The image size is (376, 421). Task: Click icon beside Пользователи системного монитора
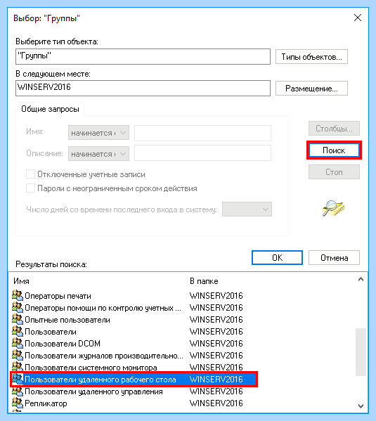[18, 367]
